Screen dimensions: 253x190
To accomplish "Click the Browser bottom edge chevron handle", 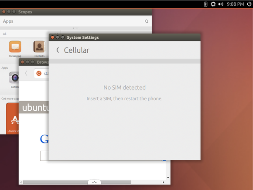I will pyautogui.click(x=94, y=182).
